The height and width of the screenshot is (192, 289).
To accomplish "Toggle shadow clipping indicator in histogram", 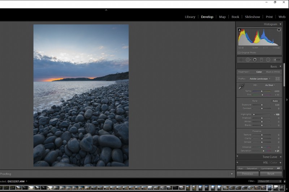I will [240, 30].
